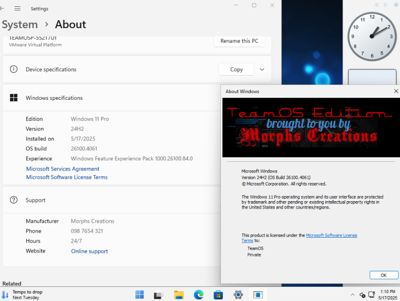Click the Device specifications info icon

[x=14, y=69]
